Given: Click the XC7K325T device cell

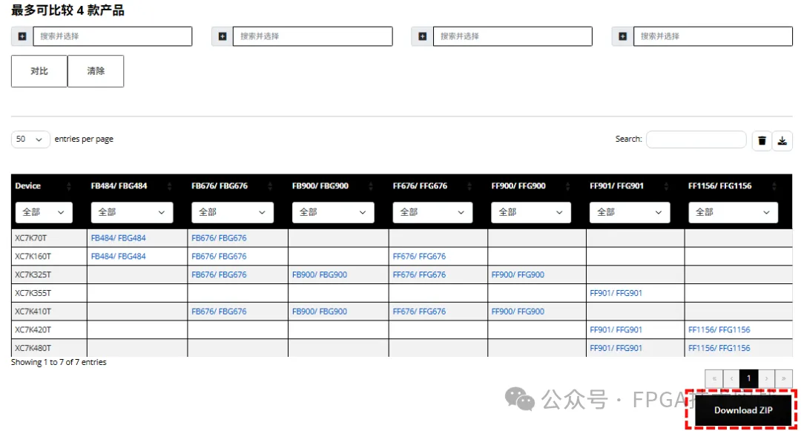Looking at the screenshot, I should [49, 274].
